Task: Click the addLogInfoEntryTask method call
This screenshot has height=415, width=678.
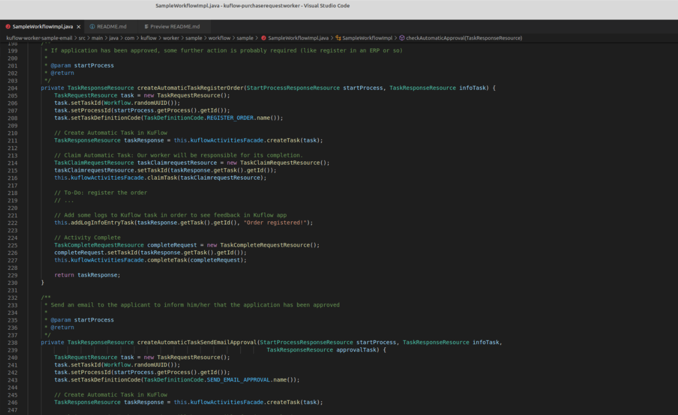Action: click(102, 223)
